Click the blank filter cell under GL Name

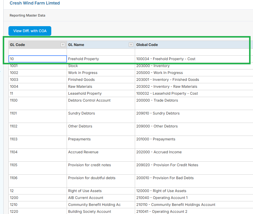(x=101, y=52)
